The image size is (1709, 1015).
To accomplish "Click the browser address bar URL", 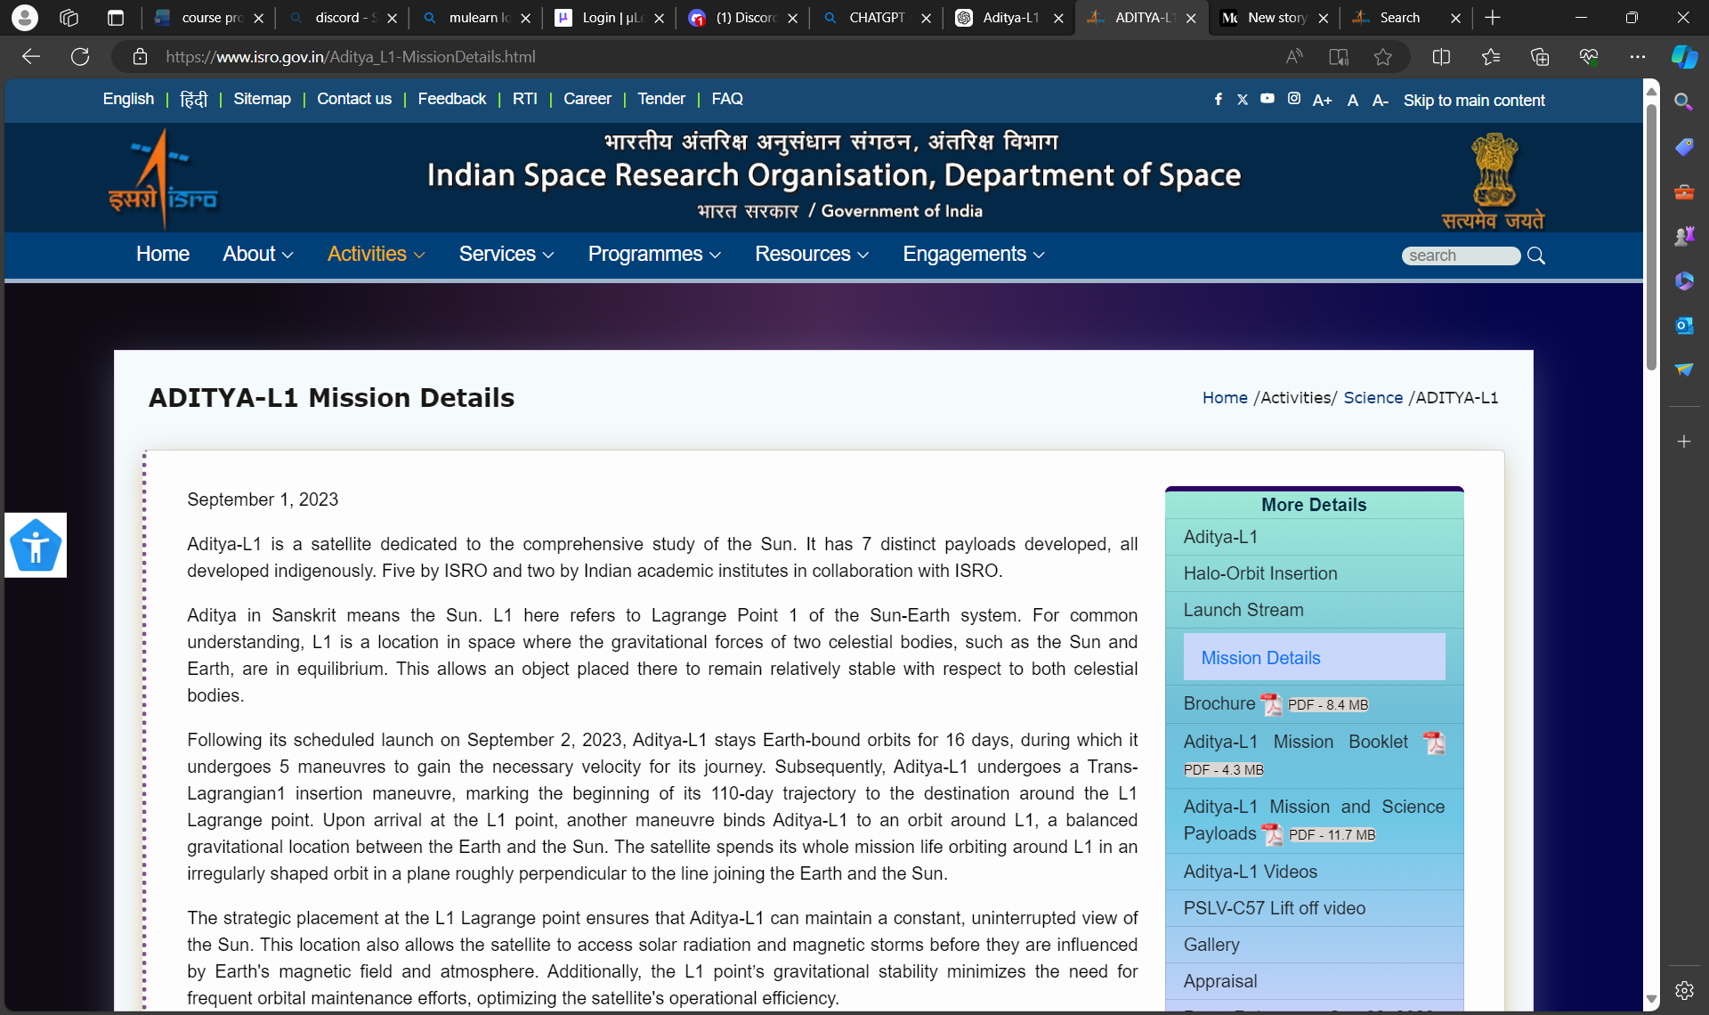I will coord(351,57).
